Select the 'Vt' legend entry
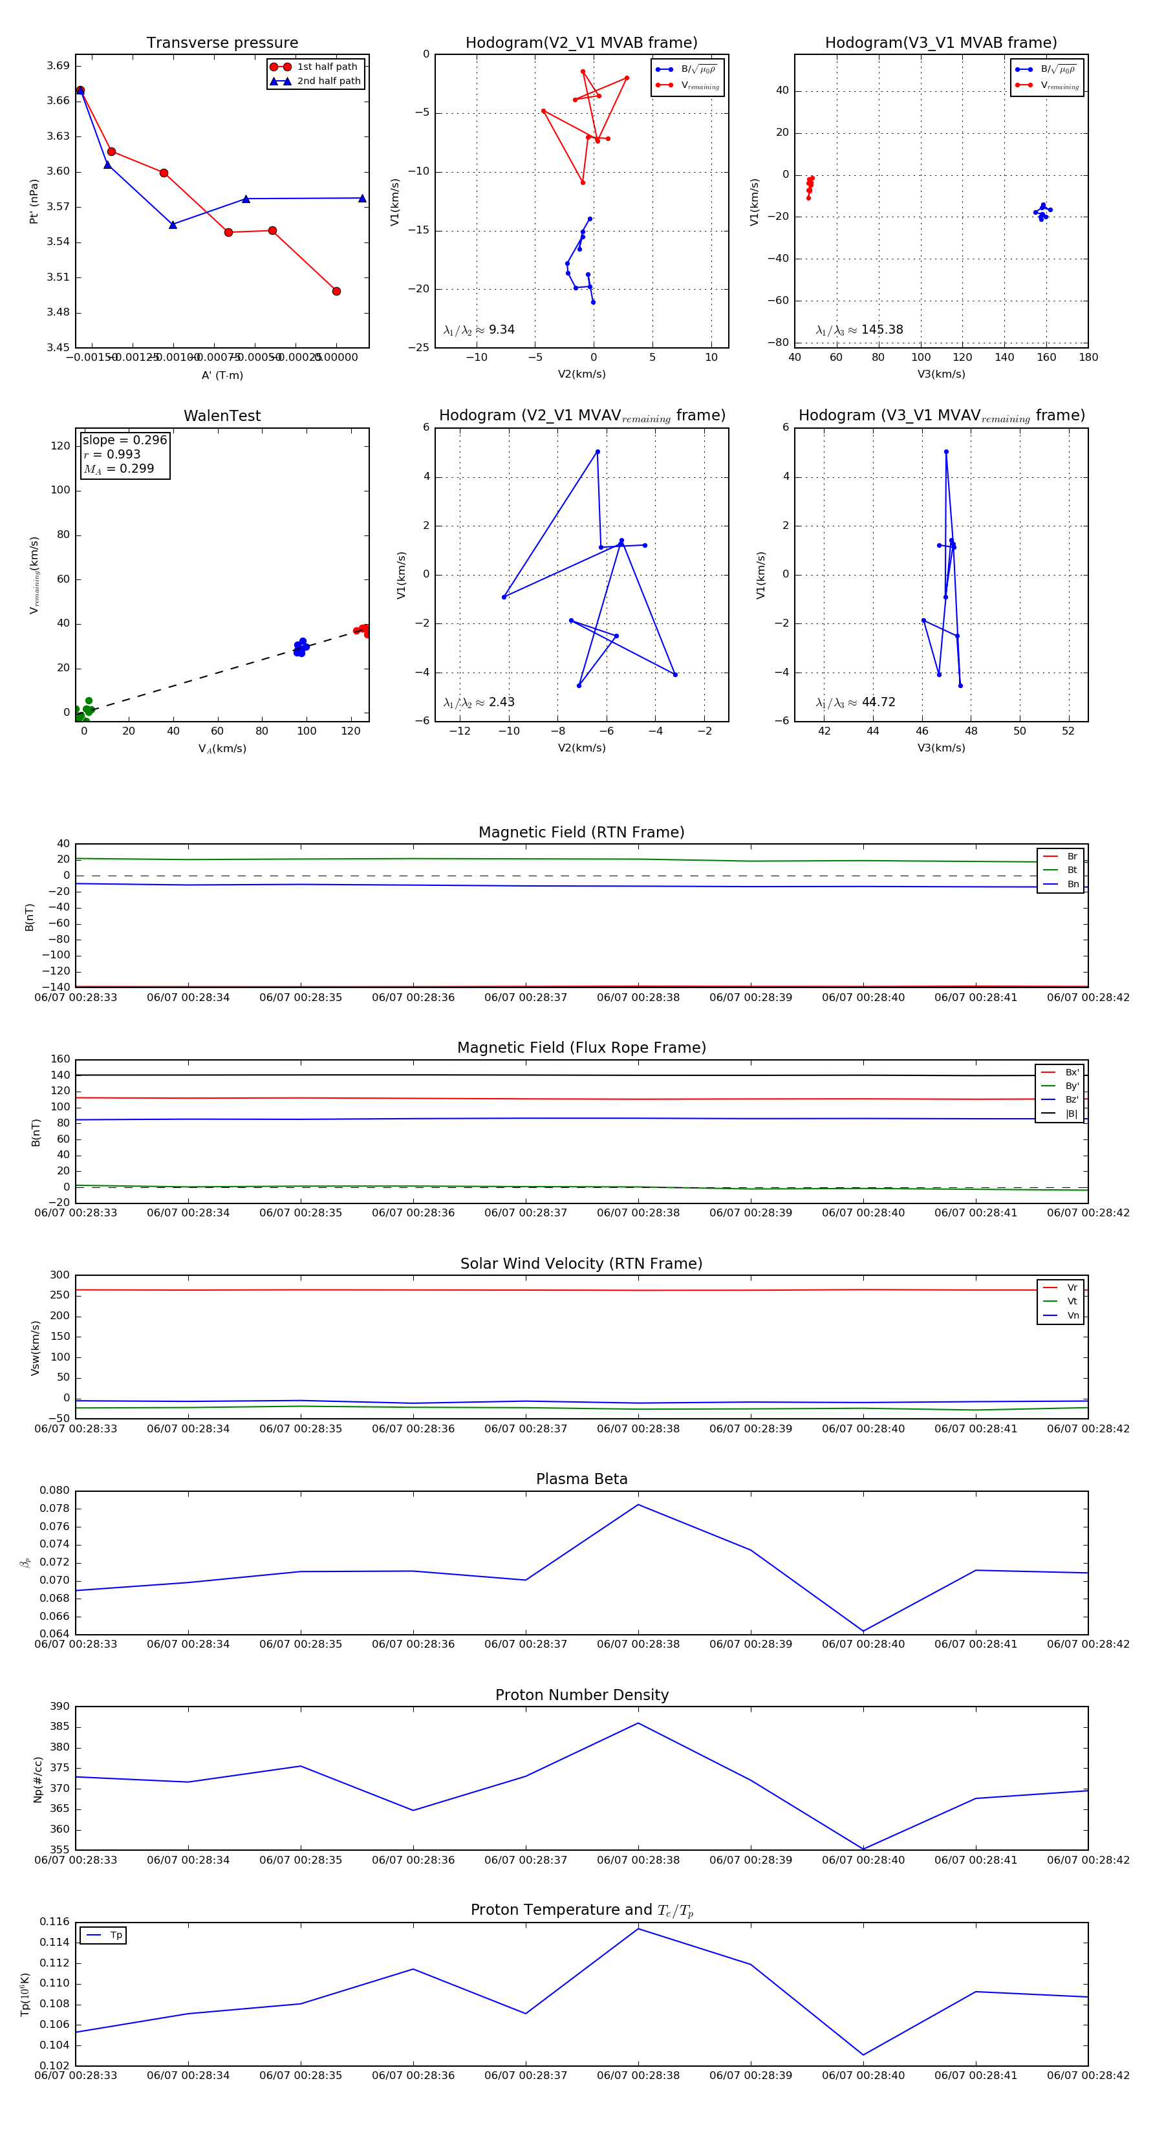This screenshot has height=2134, width=1164. point(1061,1302)
